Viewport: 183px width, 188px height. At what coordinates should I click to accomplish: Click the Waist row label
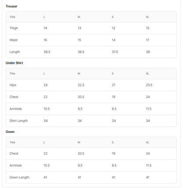pos(14,40)
